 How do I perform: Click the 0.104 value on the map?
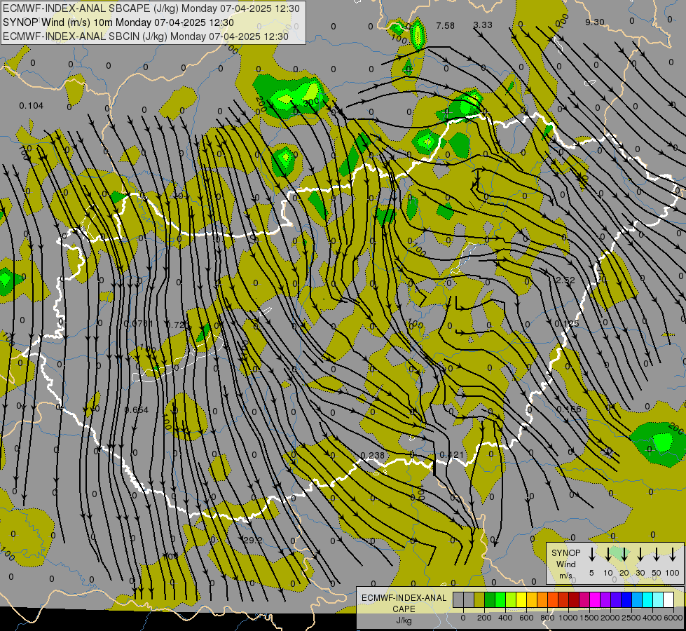click(x=32, y=106)
